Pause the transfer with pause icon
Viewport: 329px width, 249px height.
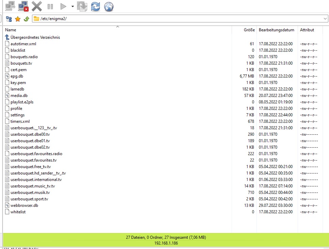50,6
